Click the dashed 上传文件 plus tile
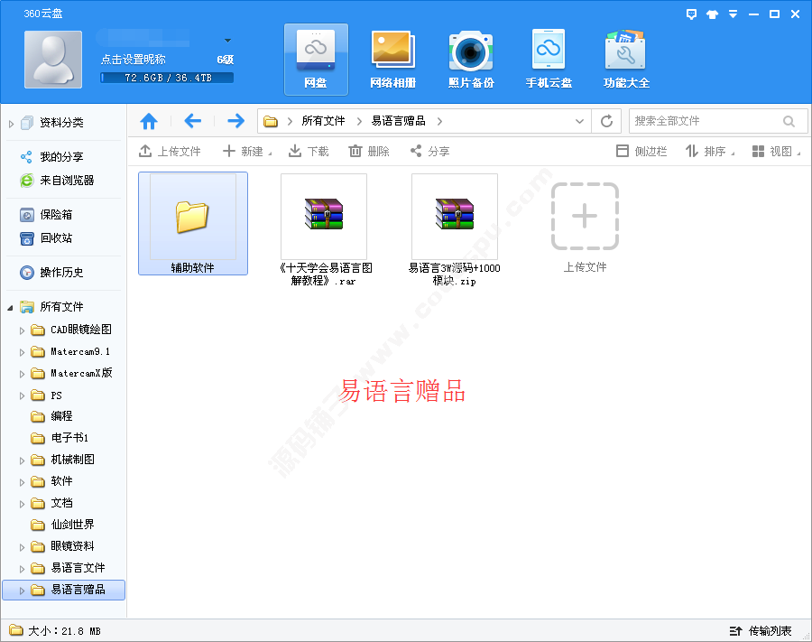The image size is (812, 642). pos(585,217)
